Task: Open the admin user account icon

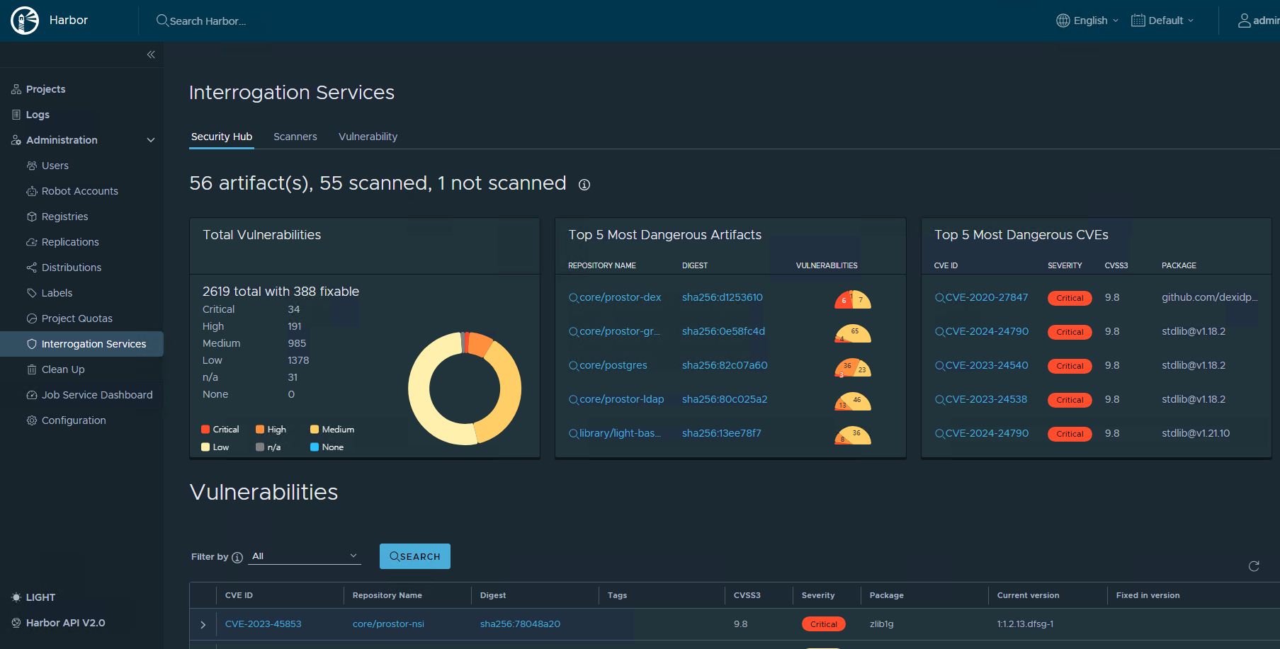Action: tap(1244, 21)
